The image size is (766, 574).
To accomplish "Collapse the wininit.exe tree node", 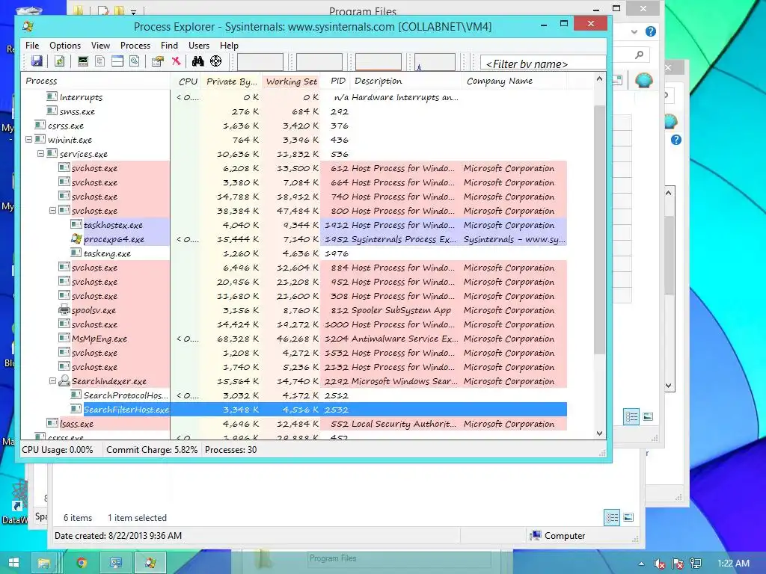I will pos(29,140).
